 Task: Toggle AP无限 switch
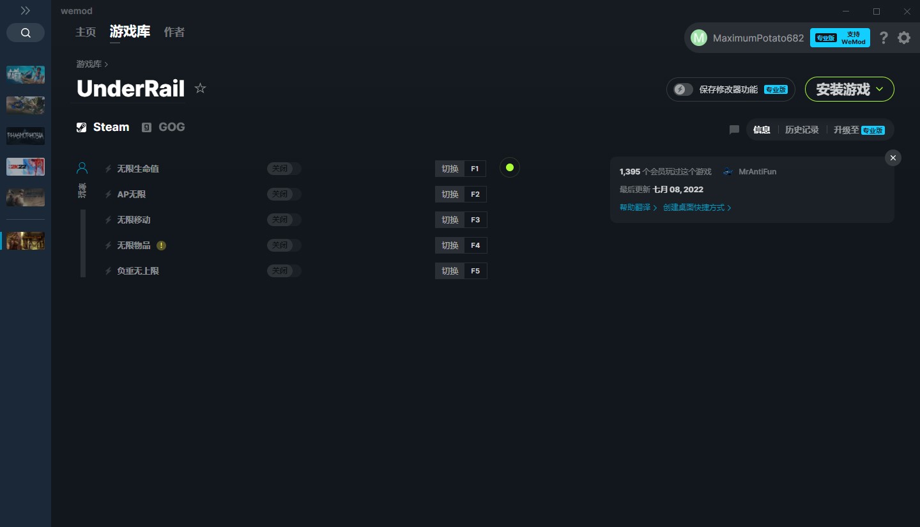(284, 194)
